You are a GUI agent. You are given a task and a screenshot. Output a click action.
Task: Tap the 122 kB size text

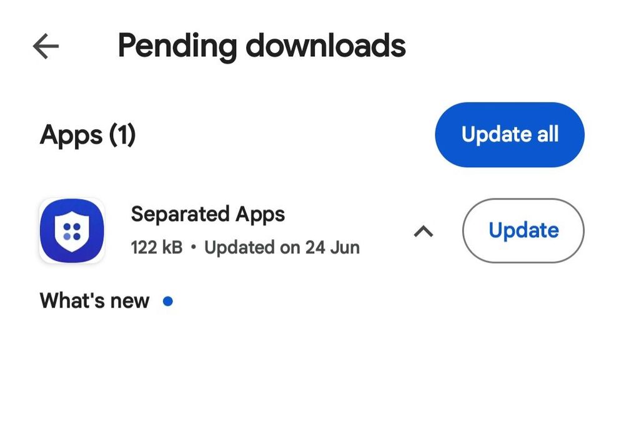(156, 247)
